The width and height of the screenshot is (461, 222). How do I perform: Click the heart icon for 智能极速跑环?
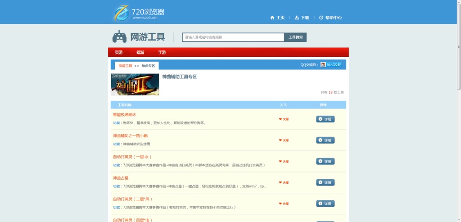click(280, 119)
